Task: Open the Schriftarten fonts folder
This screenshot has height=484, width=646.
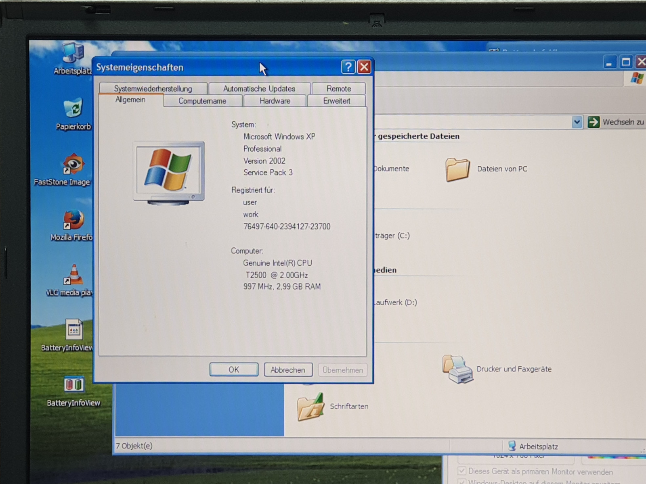Action: click(x=310, y=406)
